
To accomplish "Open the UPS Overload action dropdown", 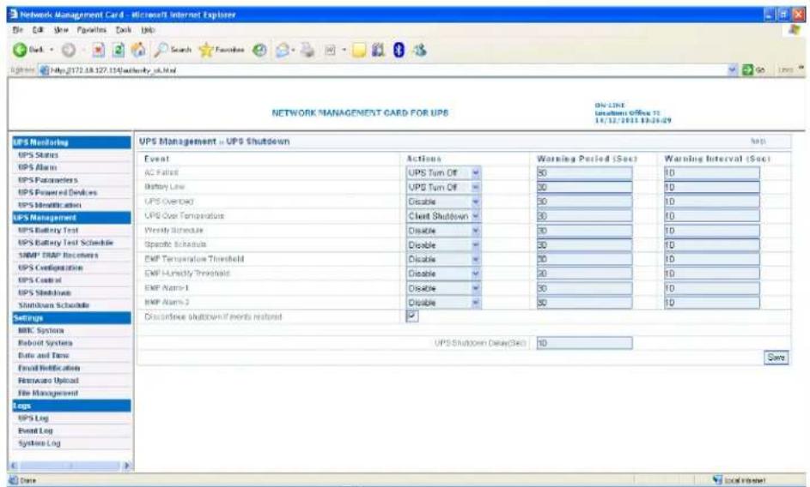I will coord(444,201).
